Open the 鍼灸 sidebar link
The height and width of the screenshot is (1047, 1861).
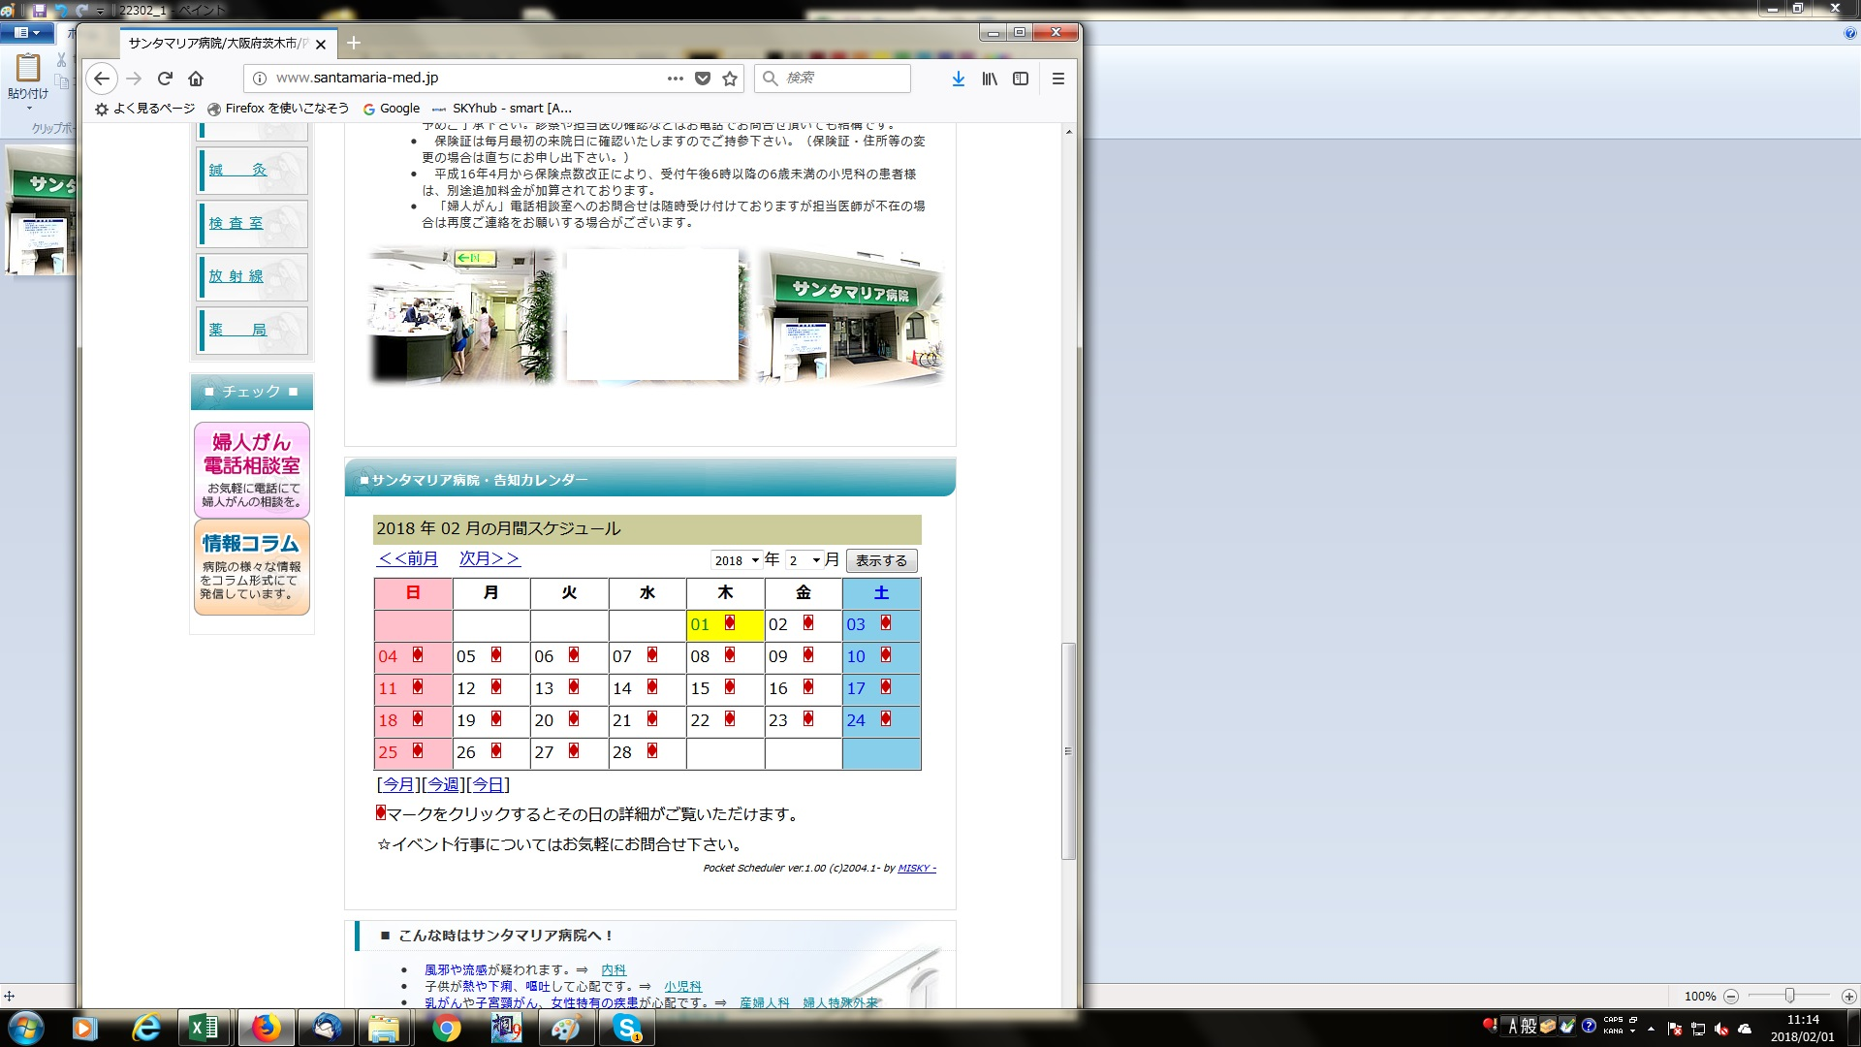pyautogui.click(x=237, y=170)
